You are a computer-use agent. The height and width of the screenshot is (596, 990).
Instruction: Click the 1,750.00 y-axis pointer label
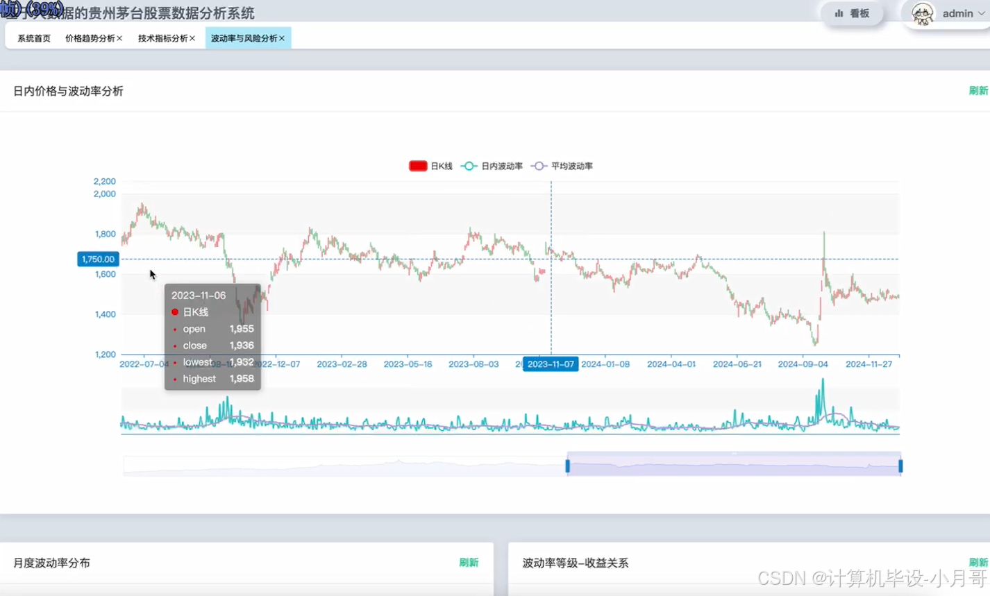tap(98, 259)
